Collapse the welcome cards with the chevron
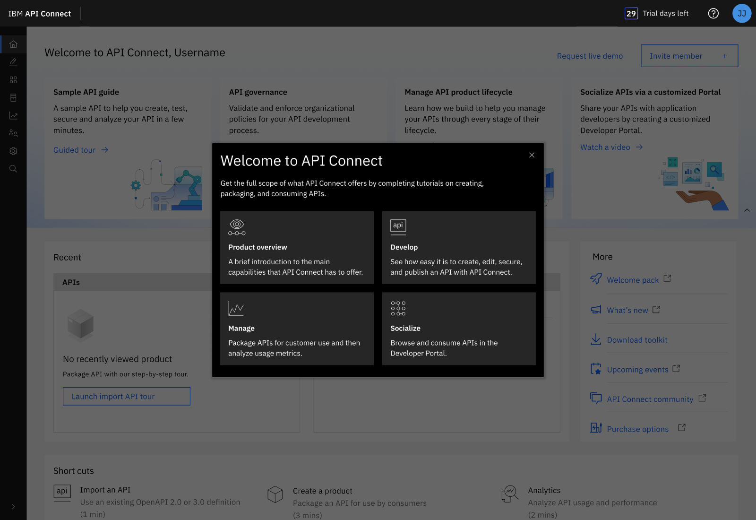Screen dimensions: 756x520 [747, 210]
